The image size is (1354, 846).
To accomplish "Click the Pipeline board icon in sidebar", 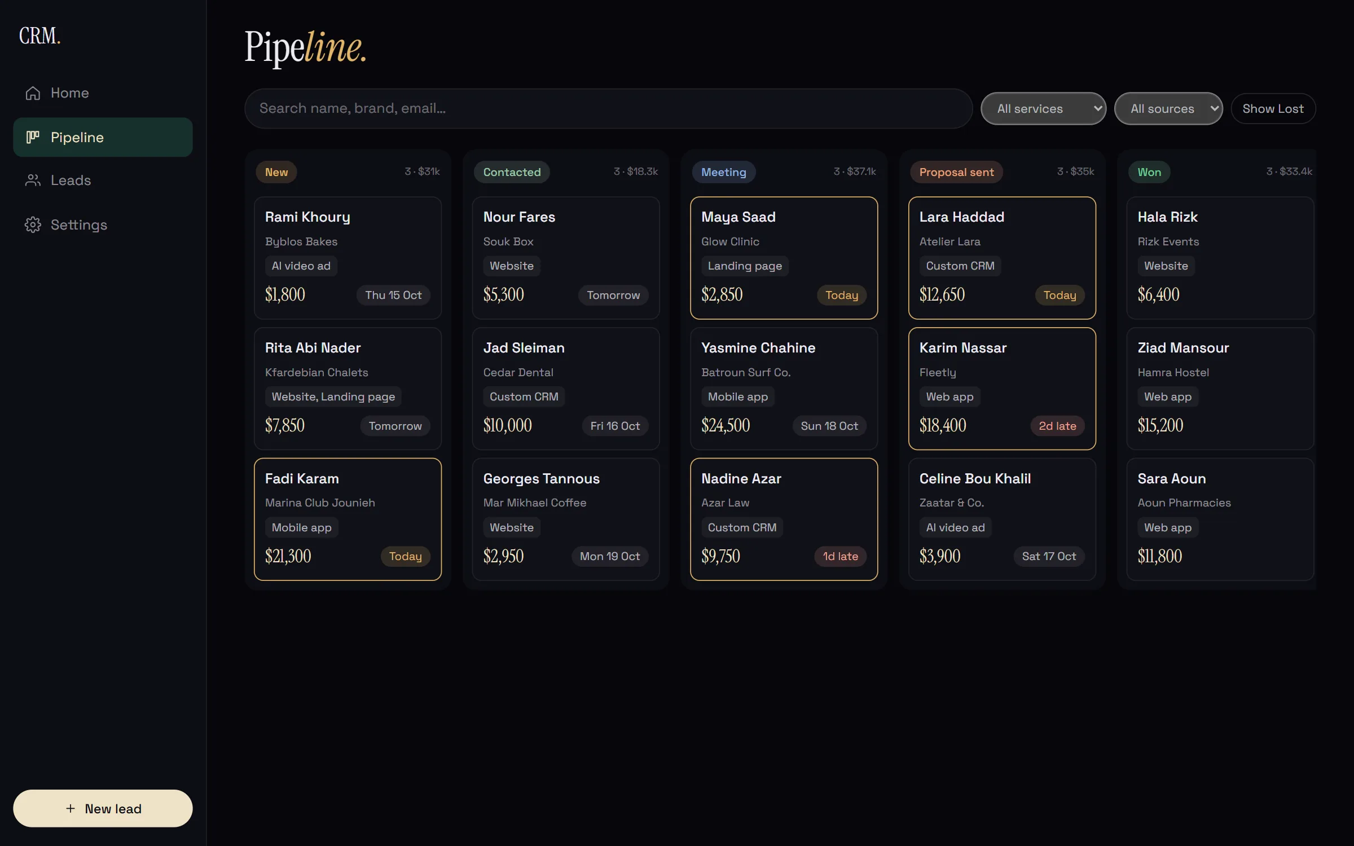I will pos(33,137).
